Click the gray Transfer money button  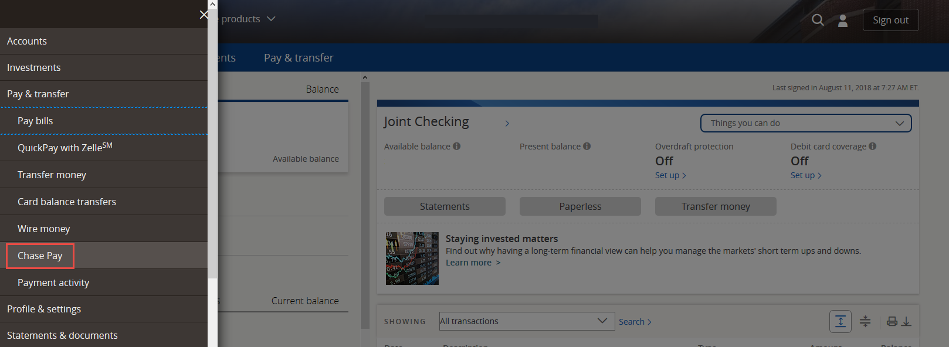[716, 206]
